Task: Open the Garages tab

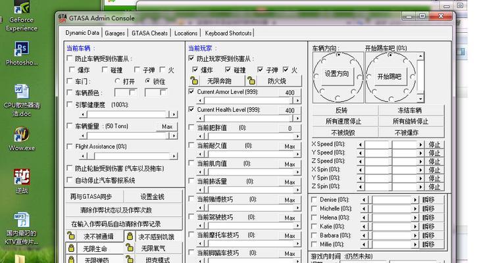Action: pos(114,33)
